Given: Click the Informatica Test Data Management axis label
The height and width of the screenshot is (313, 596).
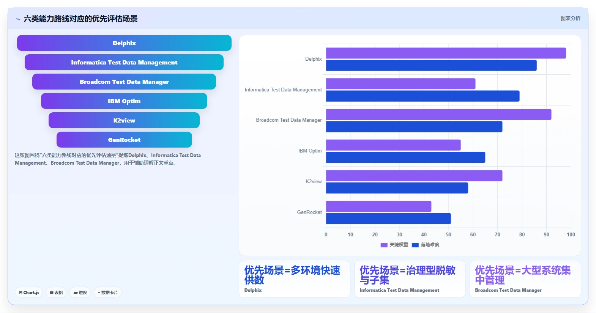Looking at the screenshot, I should coord(283,90).
